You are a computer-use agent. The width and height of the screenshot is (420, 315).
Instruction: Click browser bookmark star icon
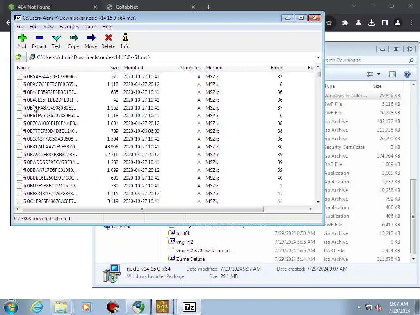pos(329,23)
